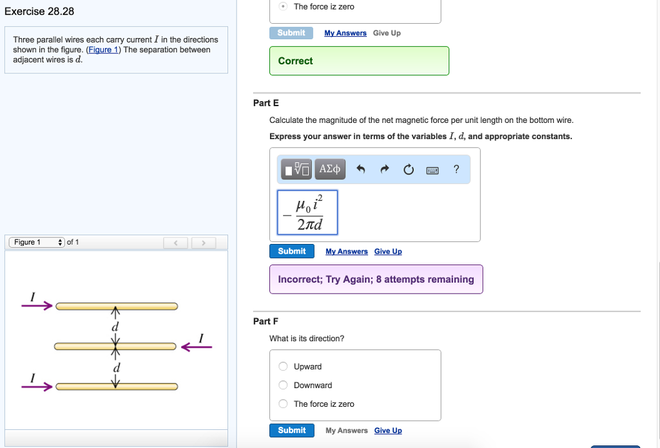Click inside the equation answer input box
Image resolution: width=660 pixels, height=448 pixels.
(x=307, y=212)
